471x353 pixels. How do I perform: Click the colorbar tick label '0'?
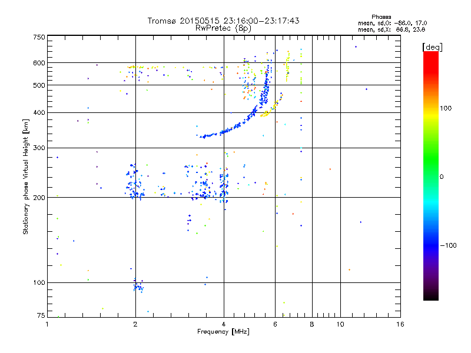[x=442, y=177]
